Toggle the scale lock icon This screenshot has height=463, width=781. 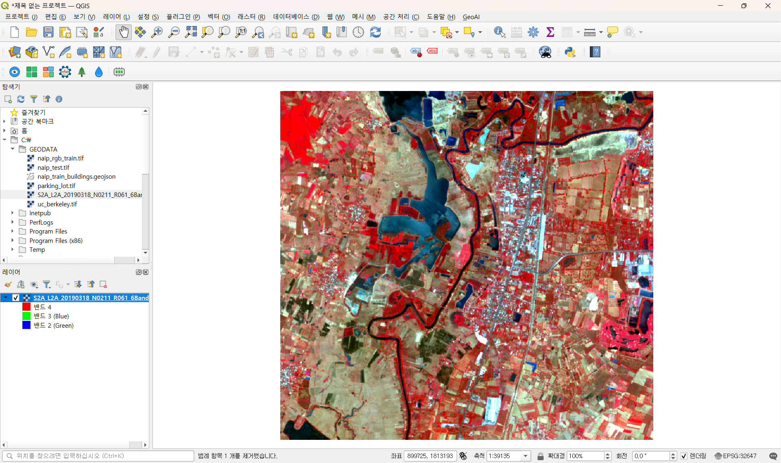coord(540,456)
